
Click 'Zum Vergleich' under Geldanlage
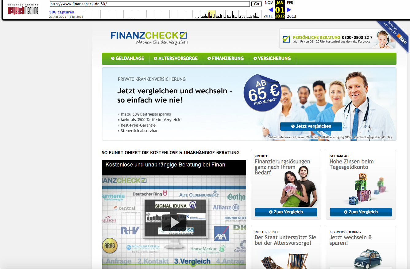pyautogui.click(x=361, y=212)
